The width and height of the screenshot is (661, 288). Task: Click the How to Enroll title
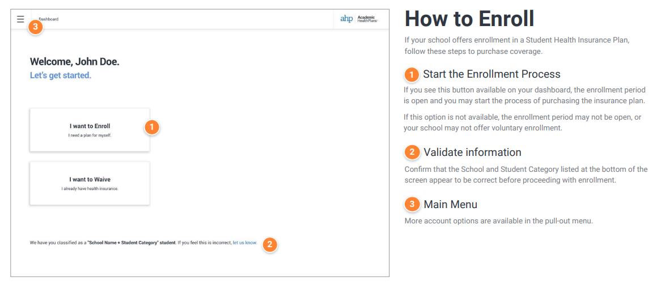[x=469, y=19]
